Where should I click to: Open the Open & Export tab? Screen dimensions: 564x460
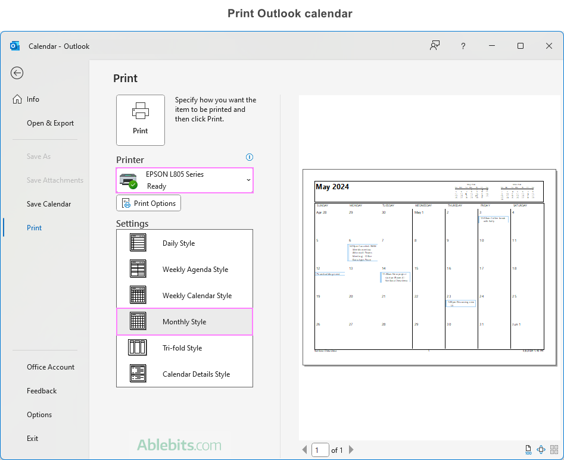coord(50,123)
